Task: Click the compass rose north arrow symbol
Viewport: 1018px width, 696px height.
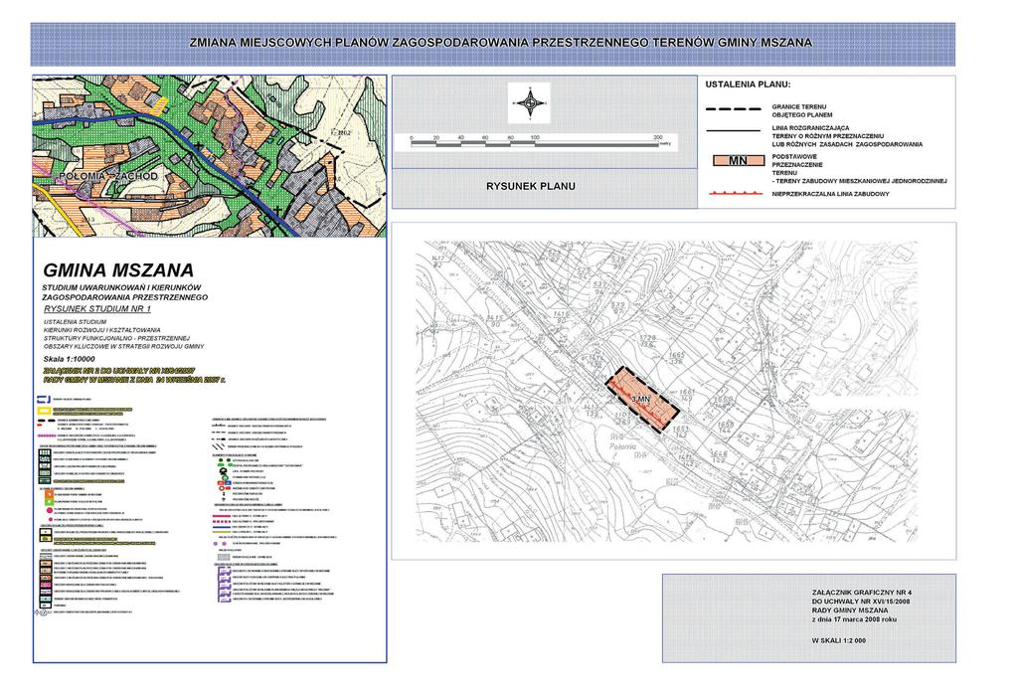Action: pos(531,102)
